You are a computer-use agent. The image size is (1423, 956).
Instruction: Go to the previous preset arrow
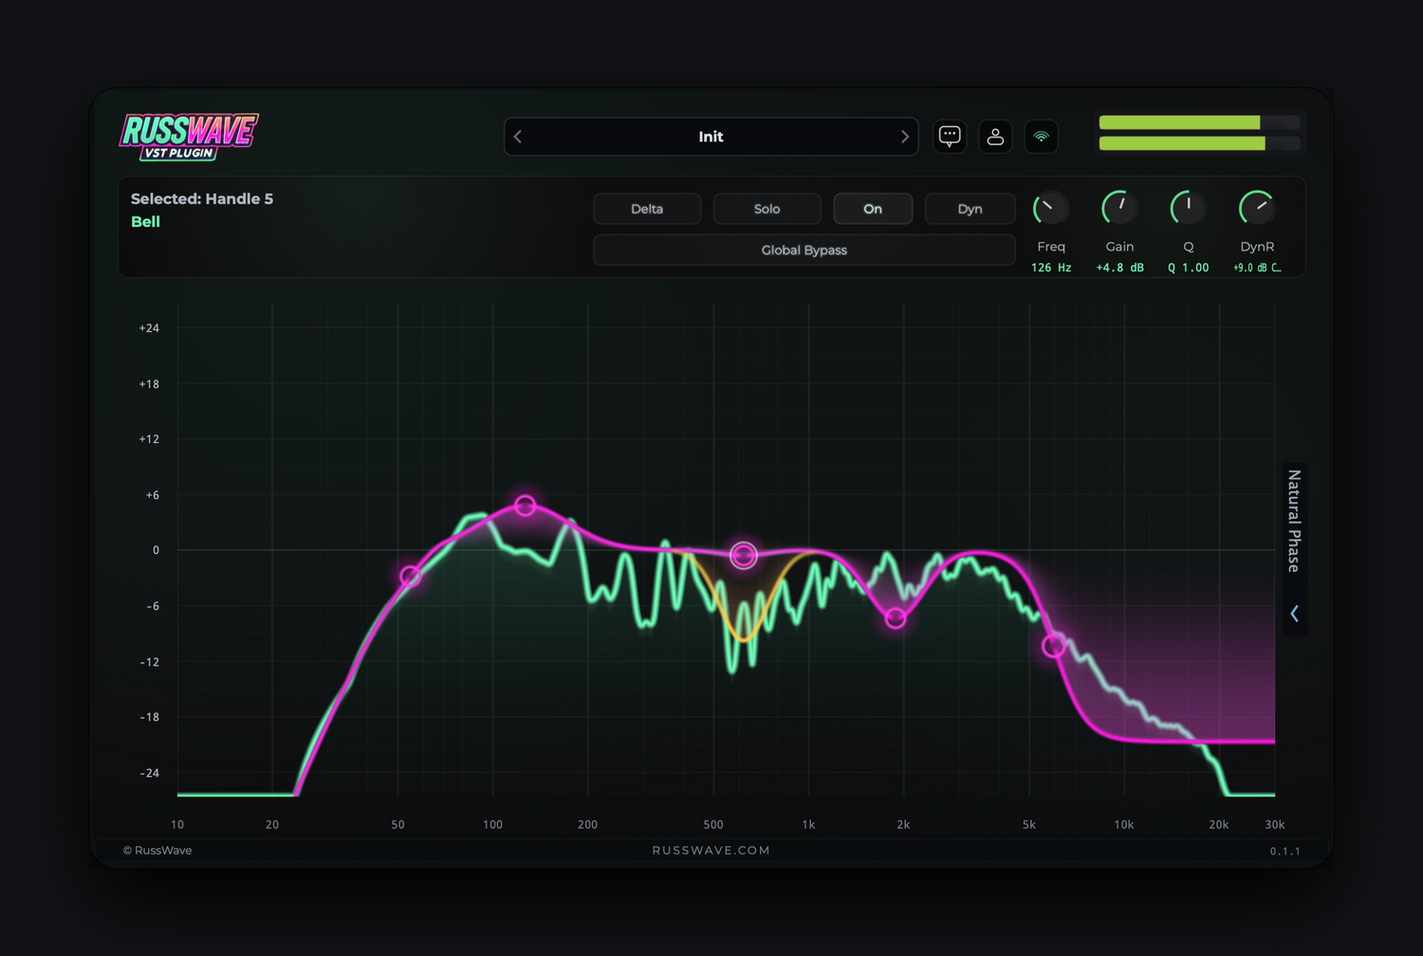[x=518, y=137]
